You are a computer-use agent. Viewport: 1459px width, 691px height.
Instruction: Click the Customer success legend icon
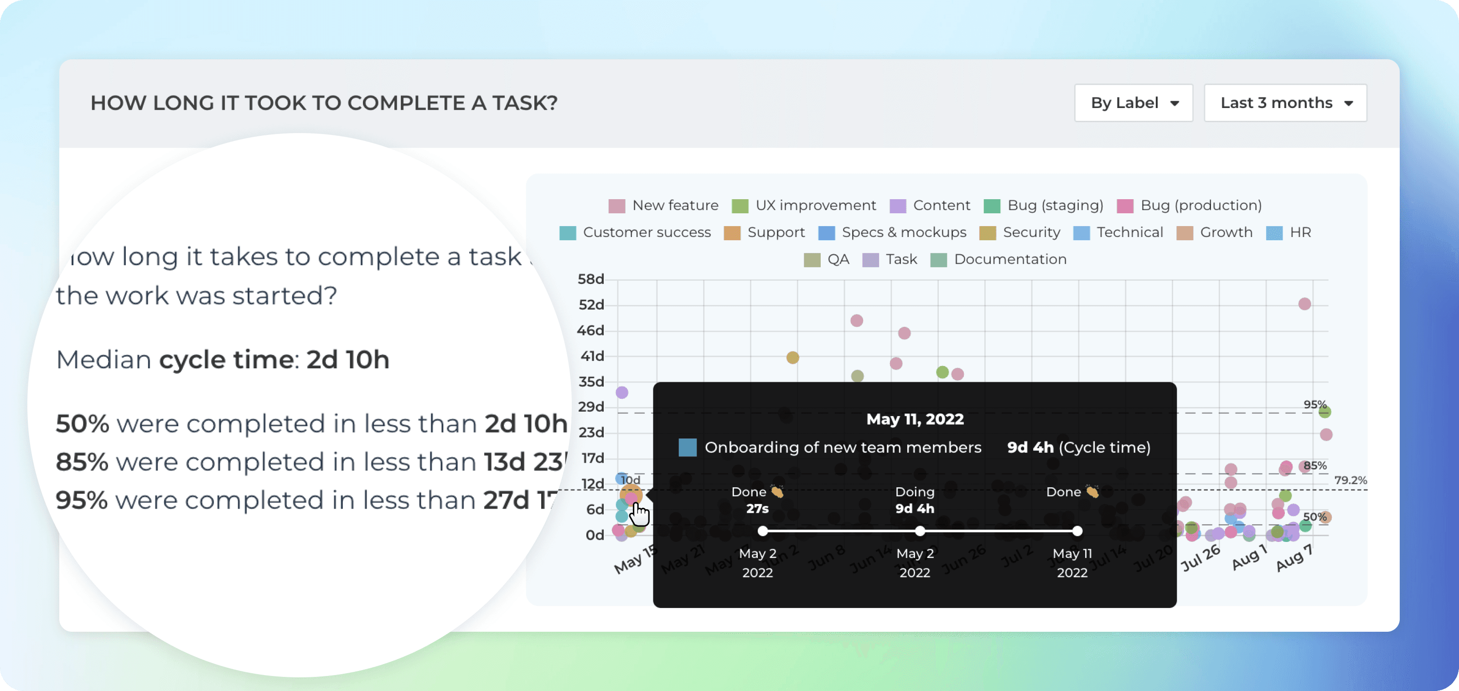click(571, 232)
